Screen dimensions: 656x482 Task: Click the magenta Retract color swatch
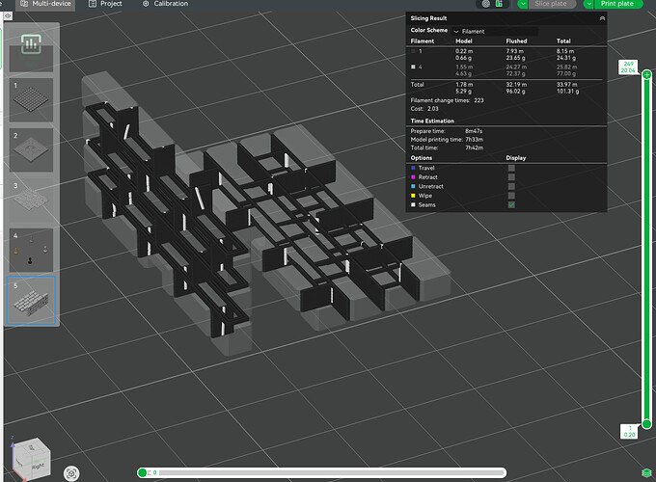(413, 177)
